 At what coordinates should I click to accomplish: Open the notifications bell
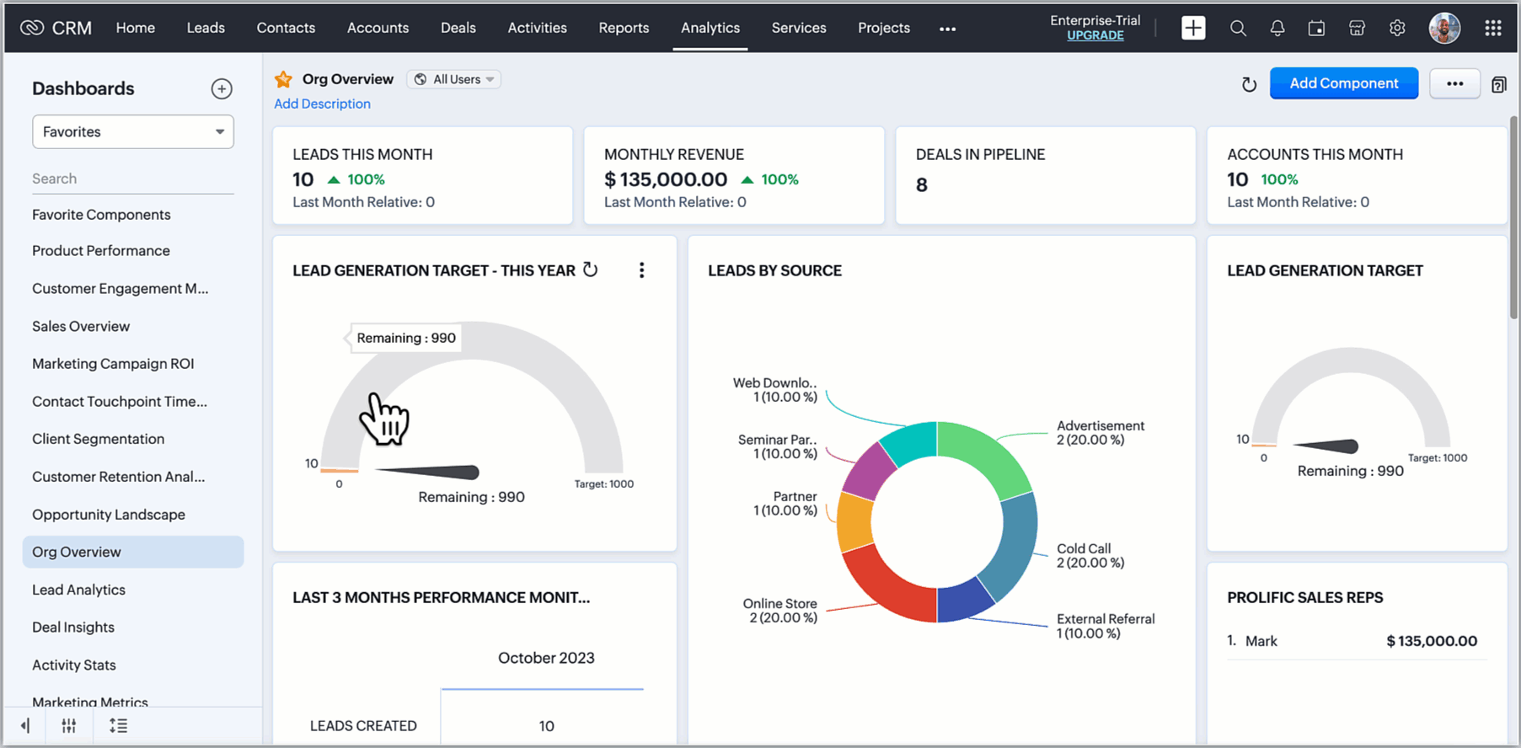point(1277,28)
